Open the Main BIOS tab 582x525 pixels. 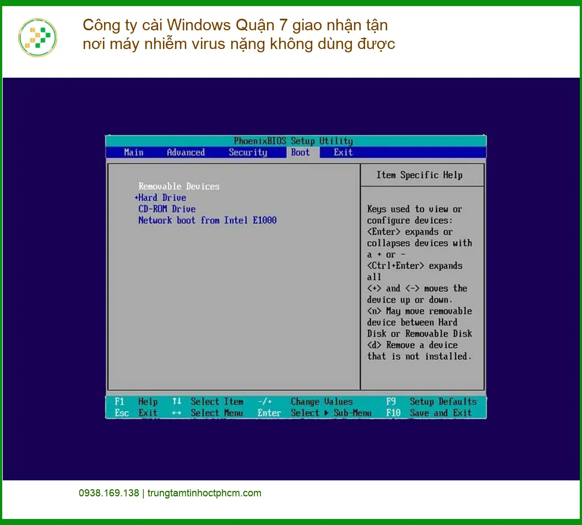click(x=134, y=152)
